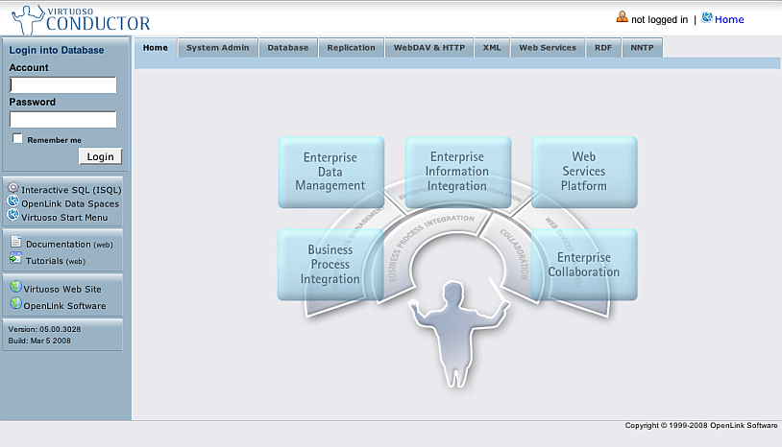Go to the RDF tab

(x=603, y=48)
